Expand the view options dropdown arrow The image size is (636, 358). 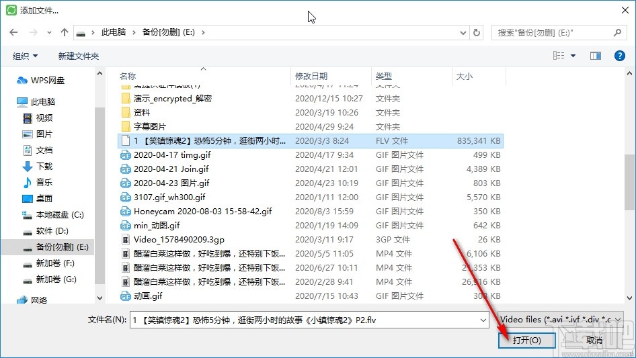[x=573, y=56]
